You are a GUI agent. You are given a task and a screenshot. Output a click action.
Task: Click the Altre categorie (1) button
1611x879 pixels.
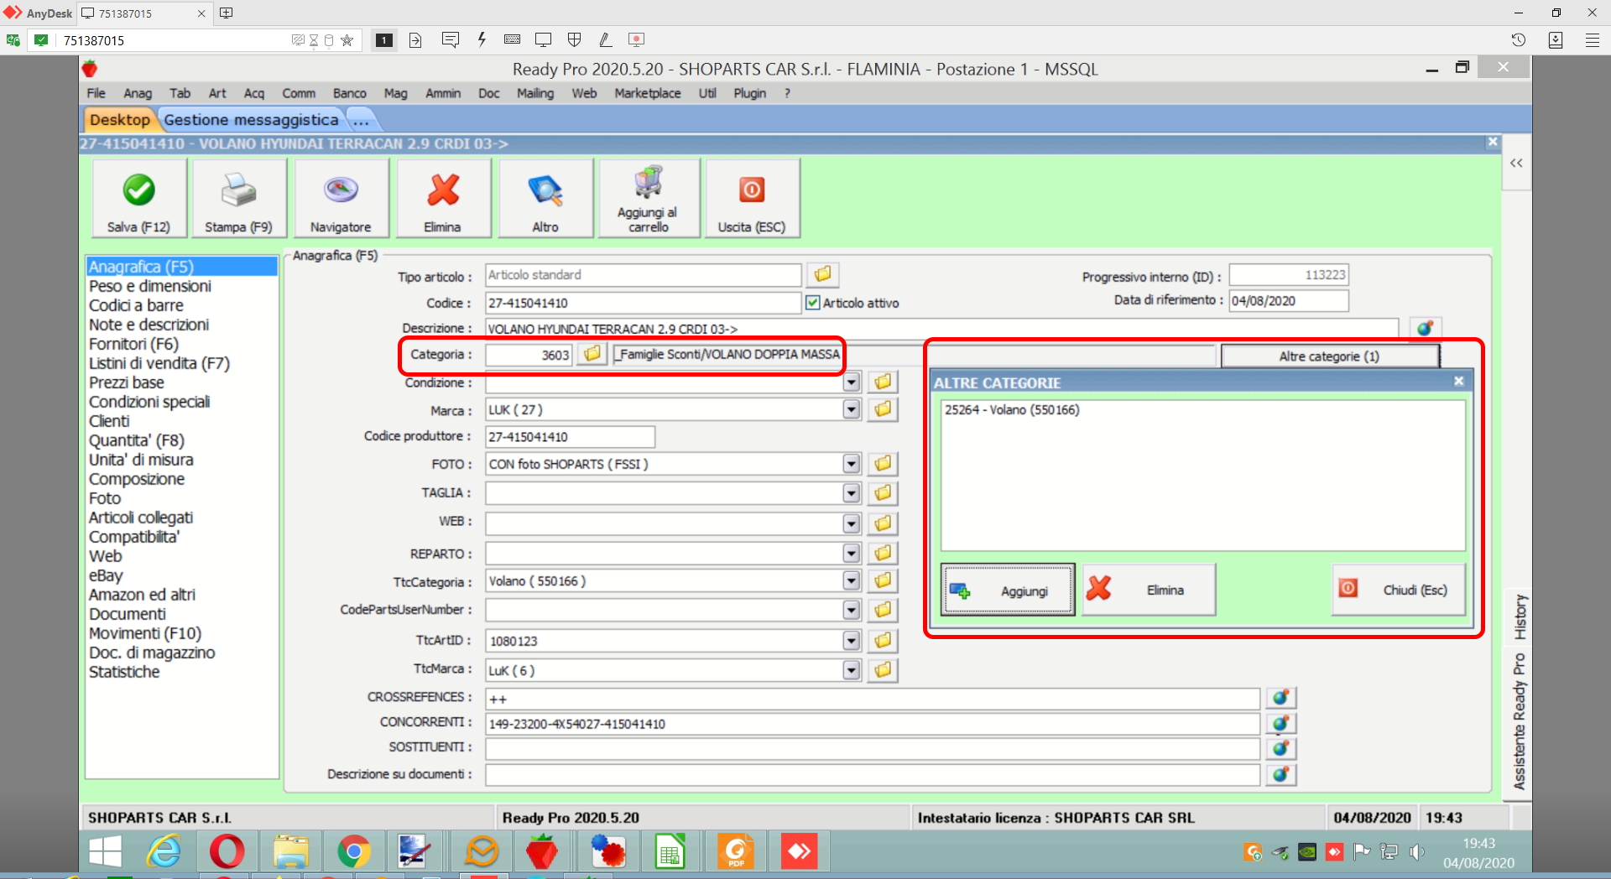pos(1330,356)
